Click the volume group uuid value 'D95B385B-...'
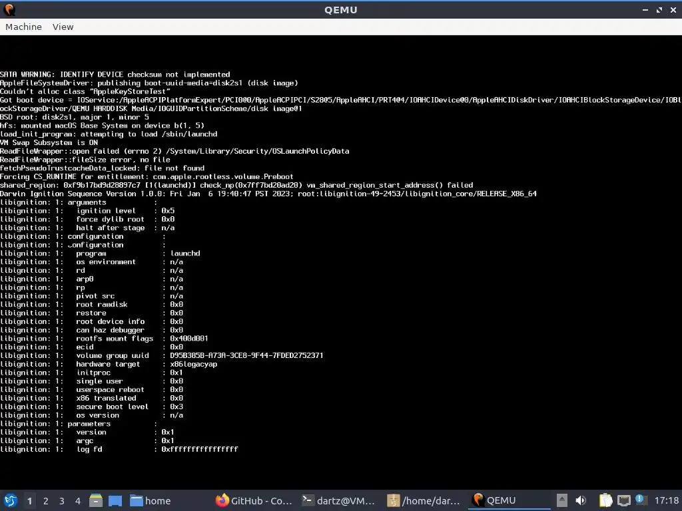 (246, 355)
